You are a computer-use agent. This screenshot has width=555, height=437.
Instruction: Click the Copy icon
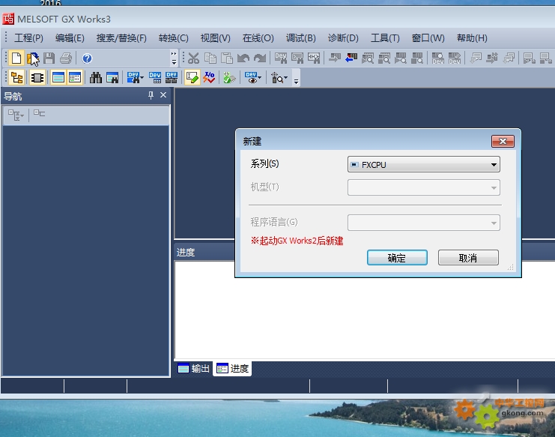coord(210,58)
